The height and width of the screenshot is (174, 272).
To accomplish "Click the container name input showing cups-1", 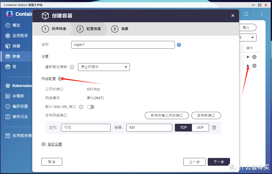I will (123, 45).
